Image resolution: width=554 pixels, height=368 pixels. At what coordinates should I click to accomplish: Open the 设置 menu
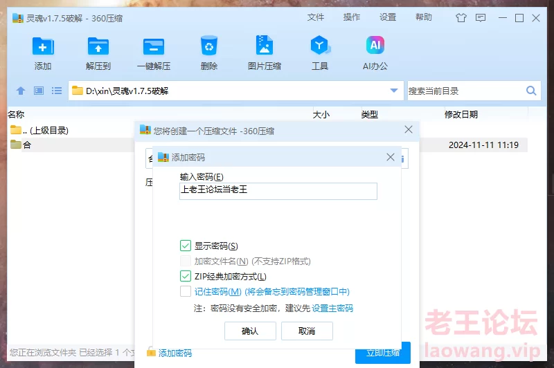click(x=388, y=17)
